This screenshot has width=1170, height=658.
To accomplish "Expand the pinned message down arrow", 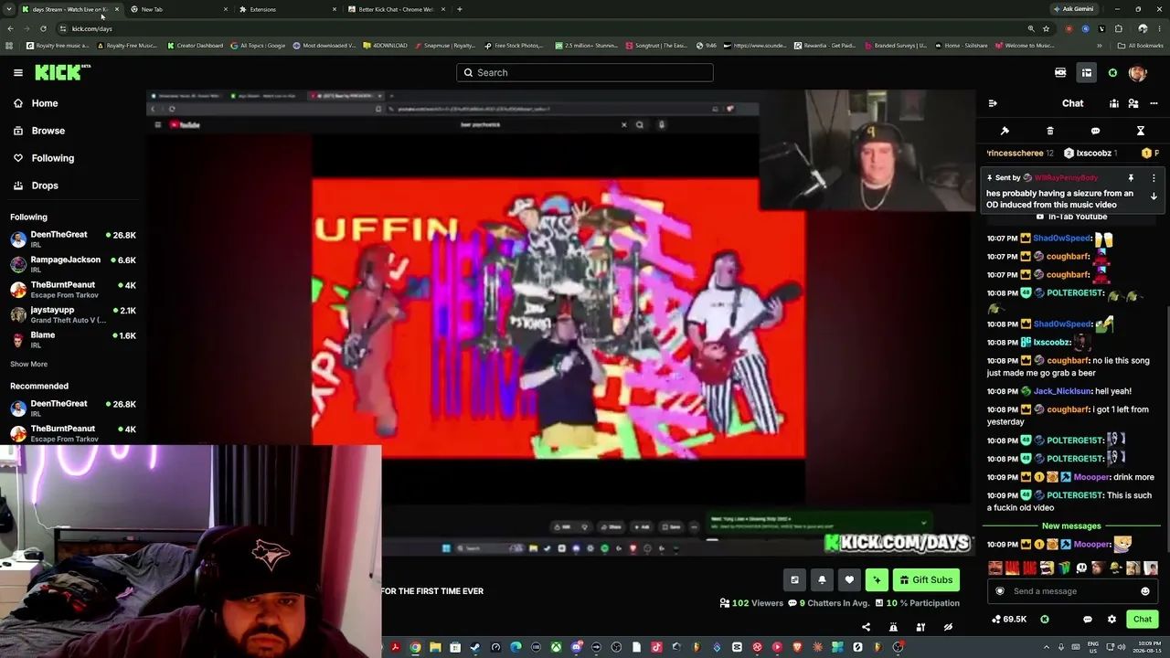I will pyautogui.click(x=1154, y=196).
